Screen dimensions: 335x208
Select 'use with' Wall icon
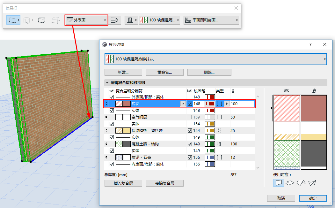coord(279,183)
